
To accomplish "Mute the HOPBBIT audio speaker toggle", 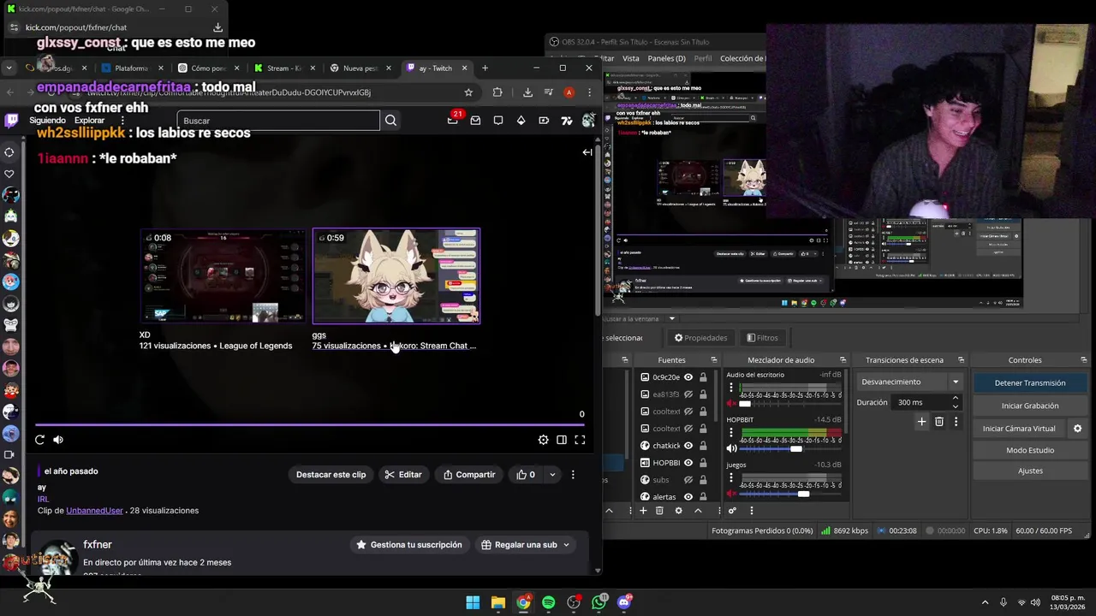I will [x=731, y=448].
